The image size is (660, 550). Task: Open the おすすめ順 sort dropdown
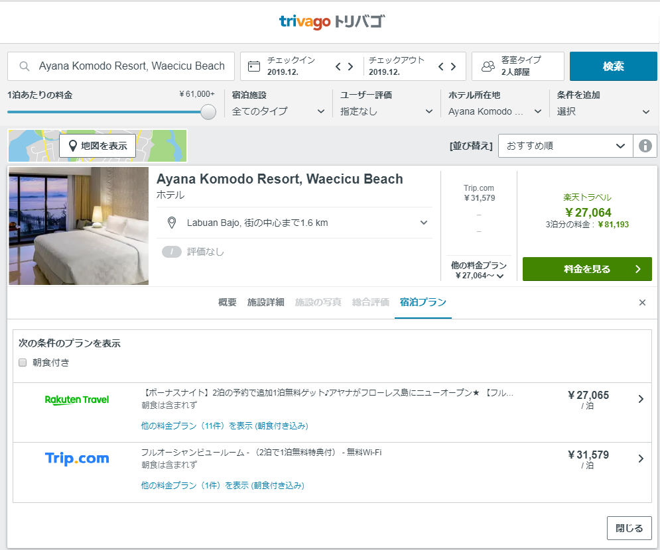pos(565,146)
